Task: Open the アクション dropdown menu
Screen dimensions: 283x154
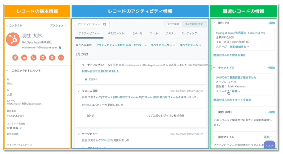Action: (x=58, y=25)
